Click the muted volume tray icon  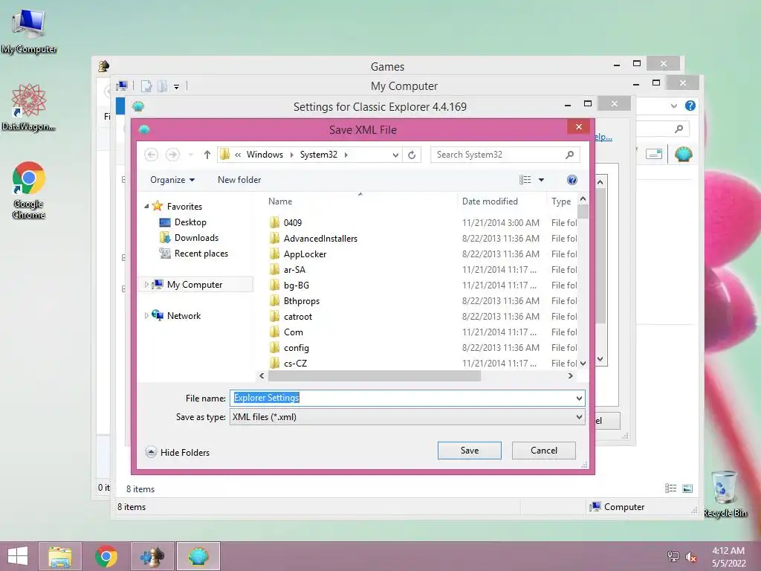690,557
